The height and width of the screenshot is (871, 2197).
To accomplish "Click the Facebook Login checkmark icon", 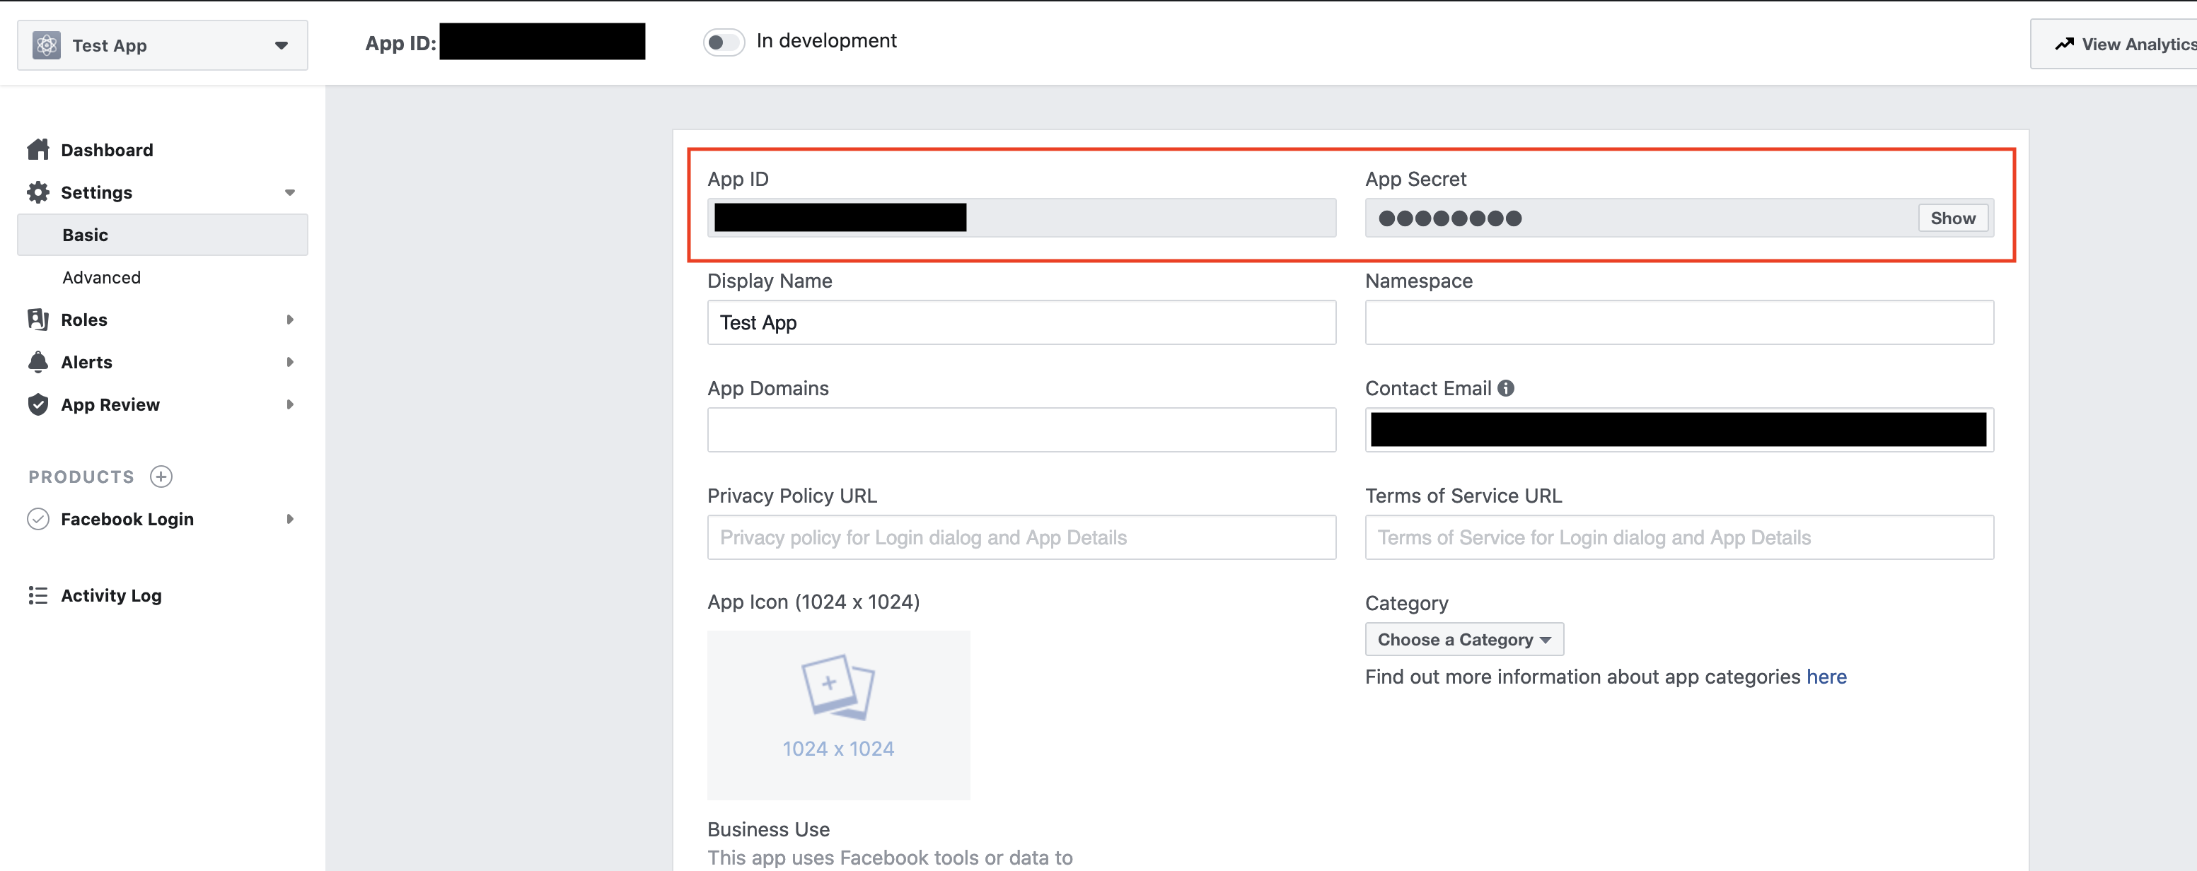I will point(38,519).
